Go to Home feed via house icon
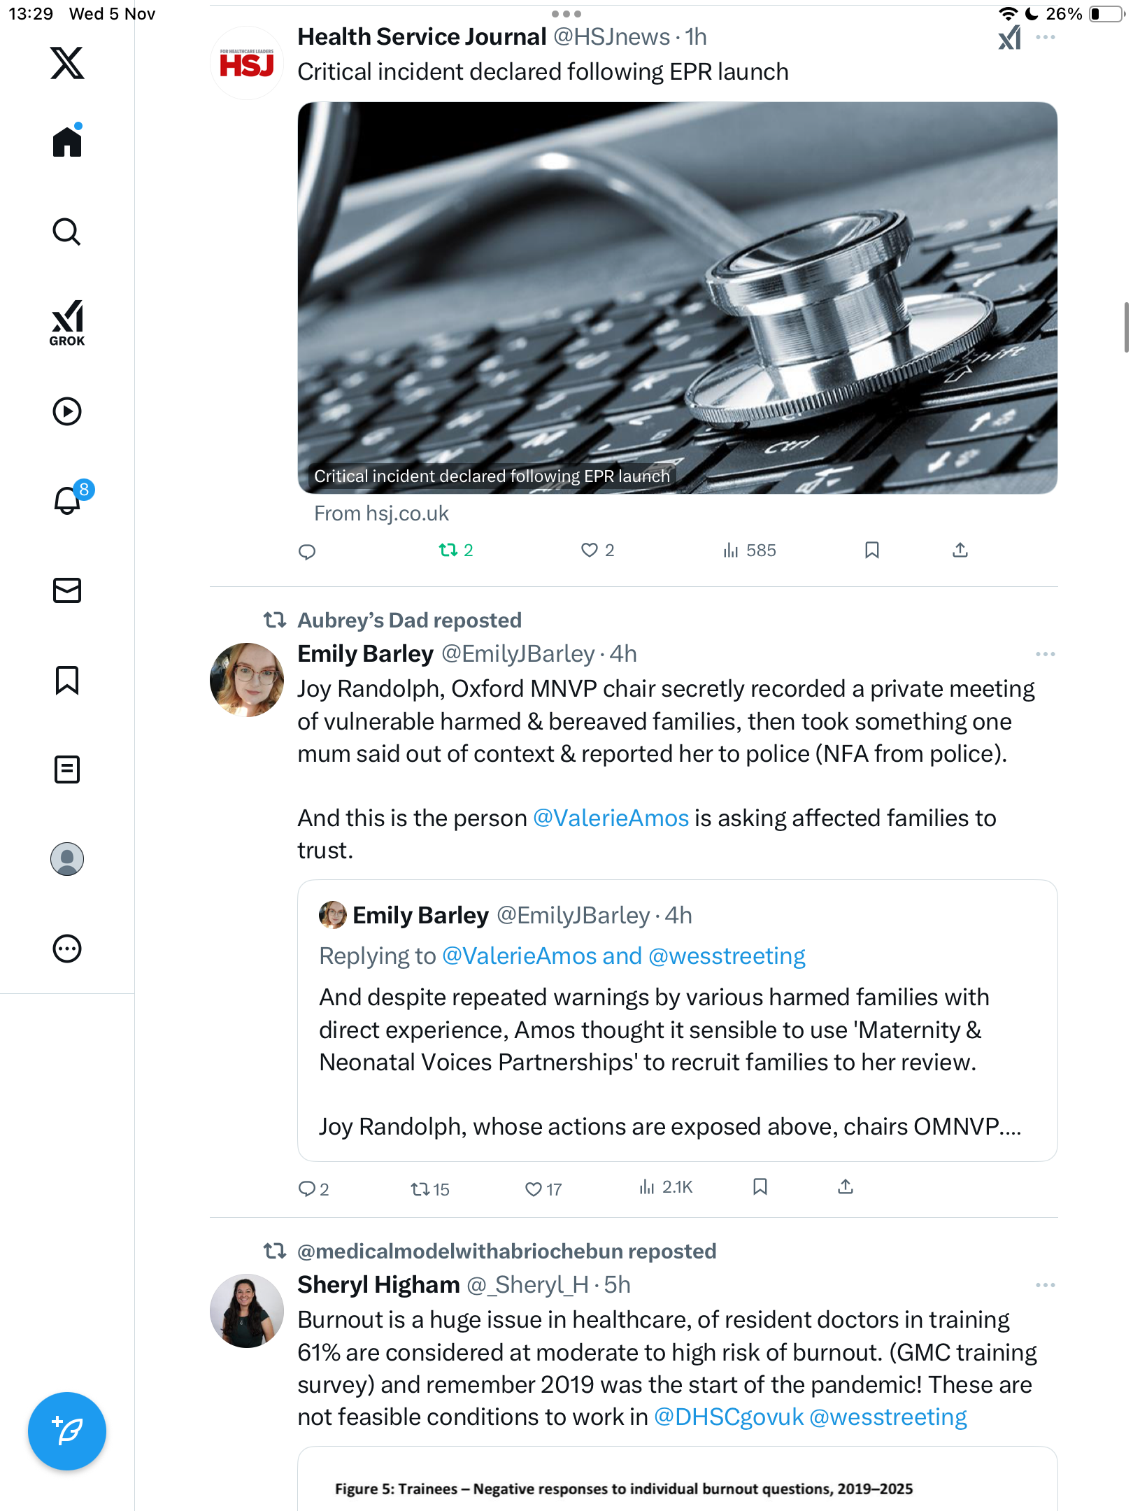 coord(67,142)
